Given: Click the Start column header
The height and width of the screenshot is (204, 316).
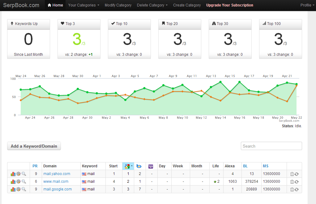Looking at the screenshot, I should [113, 166].
